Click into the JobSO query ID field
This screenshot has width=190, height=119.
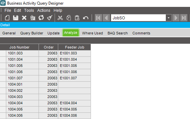[x=138, y=18]
